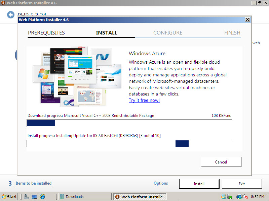Click the Web Platform Installer title bar icon
The width and height of the screenshot is (269, 201).
click(x=3, y=3)
